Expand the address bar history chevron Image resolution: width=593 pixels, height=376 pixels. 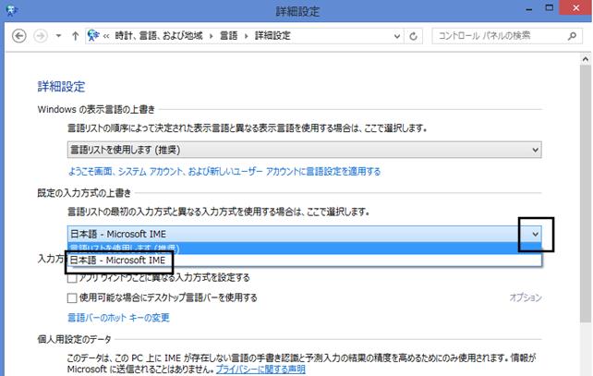click(397, 36)
